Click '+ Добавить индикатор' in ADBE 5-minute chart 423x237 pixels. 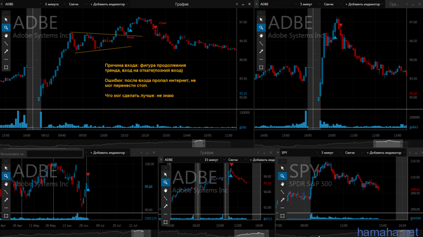point(363,4)
